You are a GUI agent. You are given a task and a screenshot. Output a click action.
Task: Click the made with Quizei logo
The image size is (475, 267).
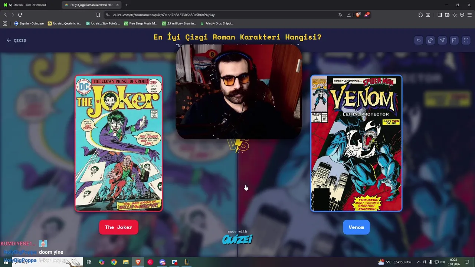(237, 237)
